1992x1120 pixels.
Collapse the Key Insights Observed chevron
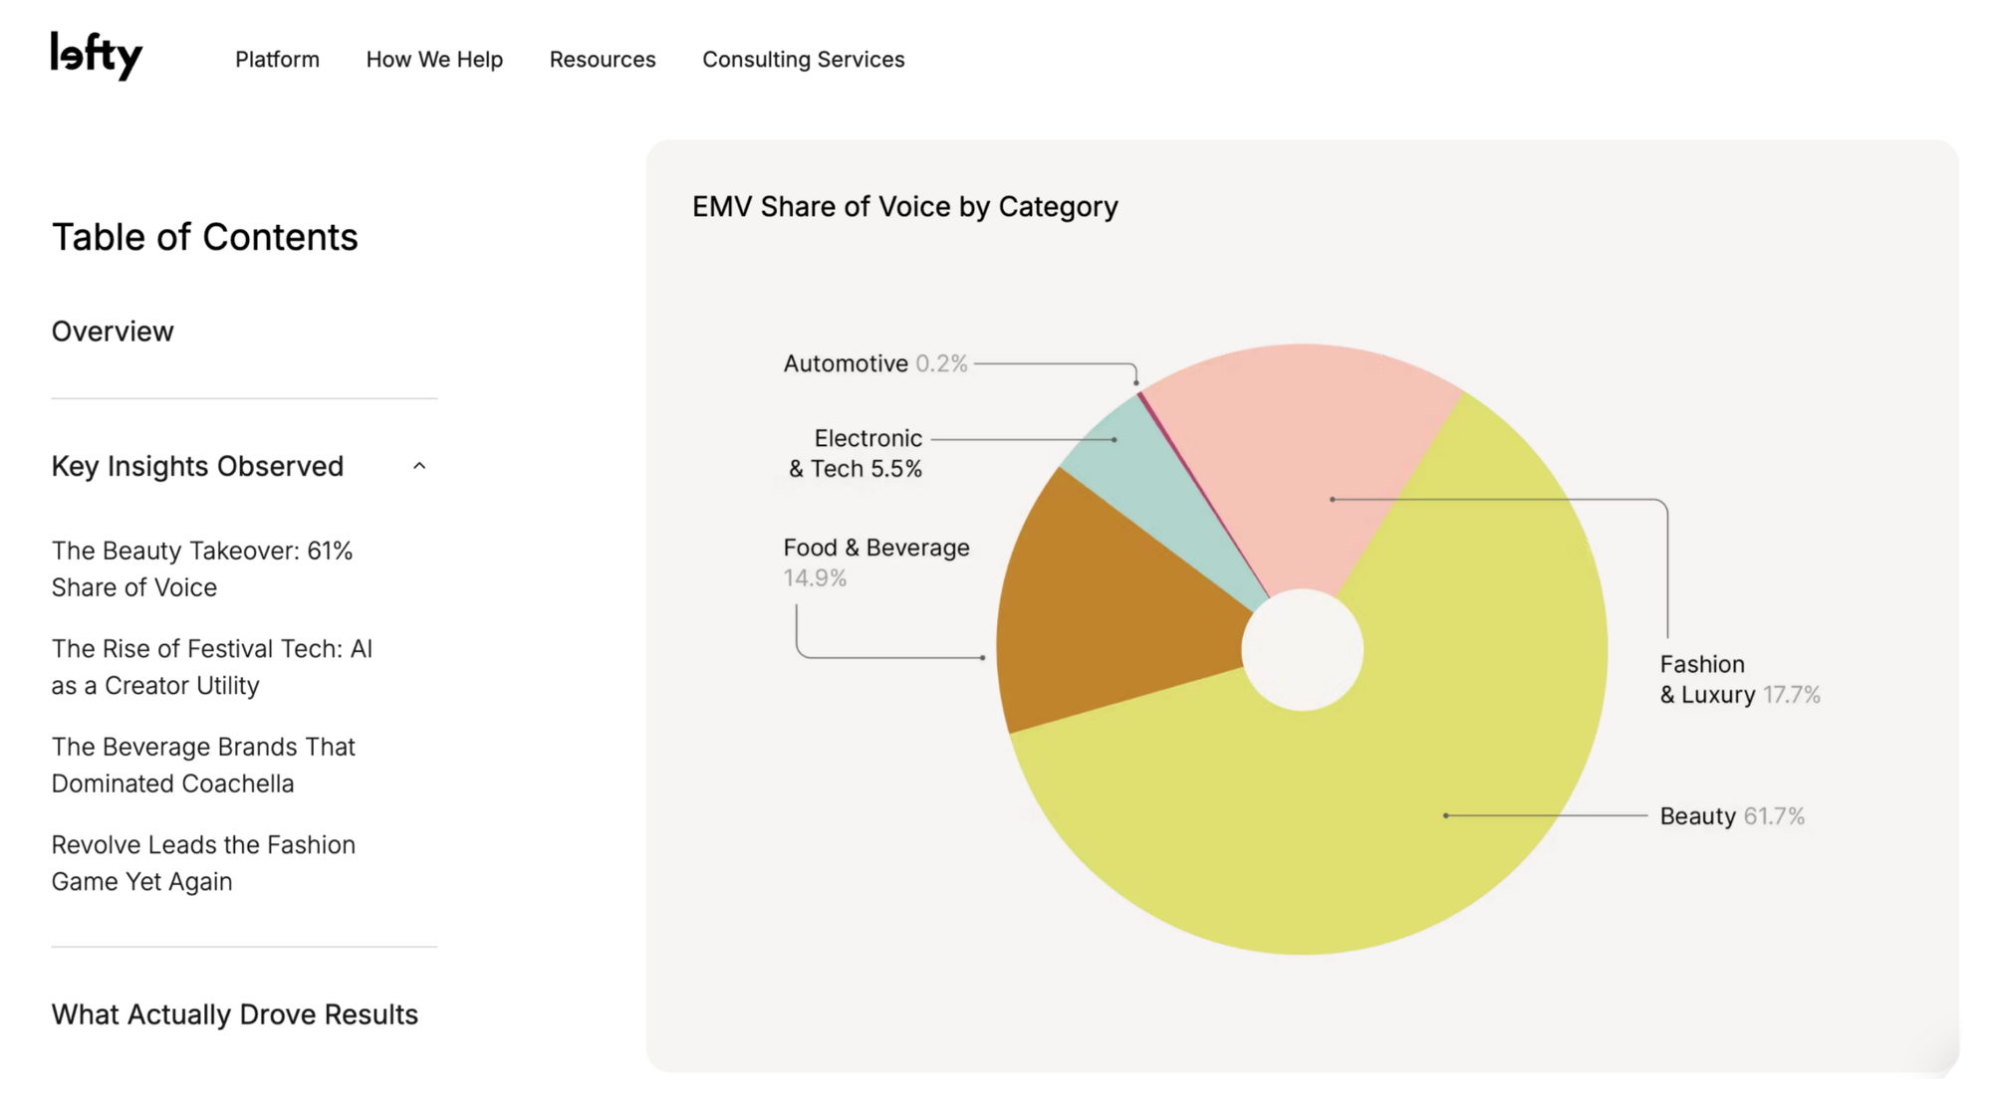click(419, 466)
